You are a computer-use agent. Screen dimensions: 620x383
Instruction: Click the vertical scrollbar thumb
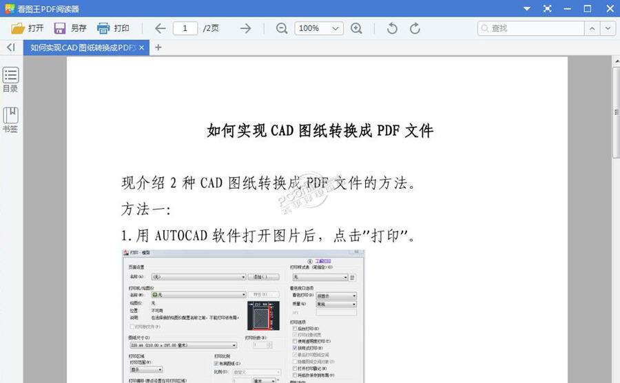(x=617, y=113)
